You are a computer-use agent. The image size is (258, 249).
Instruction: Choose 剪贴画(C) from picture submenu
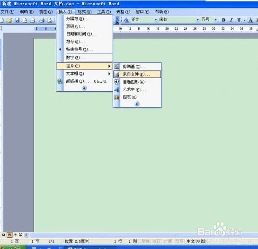[x=137, y=67]
